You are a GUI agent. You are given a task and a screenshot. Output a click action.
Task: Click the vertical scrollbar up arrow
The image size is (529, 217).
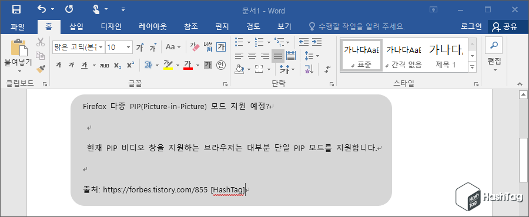pos(523,94)
